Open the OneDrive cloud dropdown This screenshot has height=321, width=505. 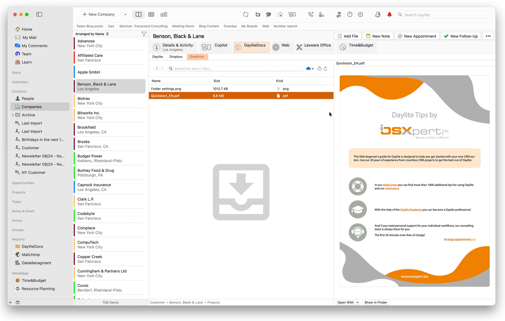(x=310, y=68)
